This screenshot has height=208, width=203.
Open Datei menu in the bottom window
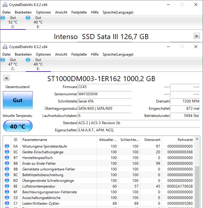coord(6,54)
